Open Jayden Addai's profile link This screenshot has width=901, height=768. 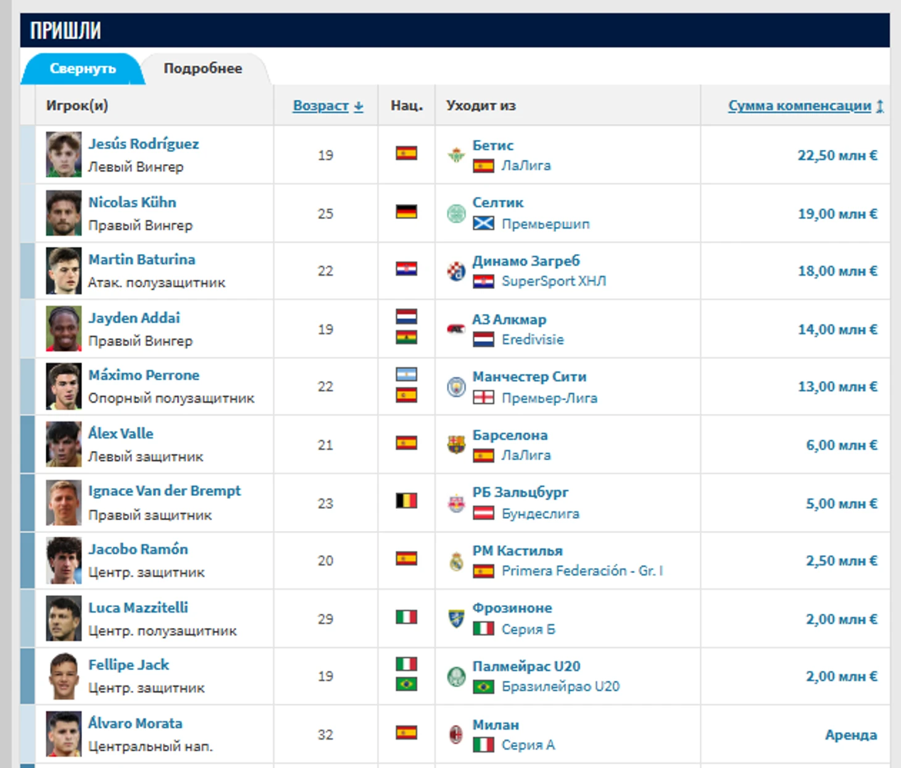click(x=135, y=318)
